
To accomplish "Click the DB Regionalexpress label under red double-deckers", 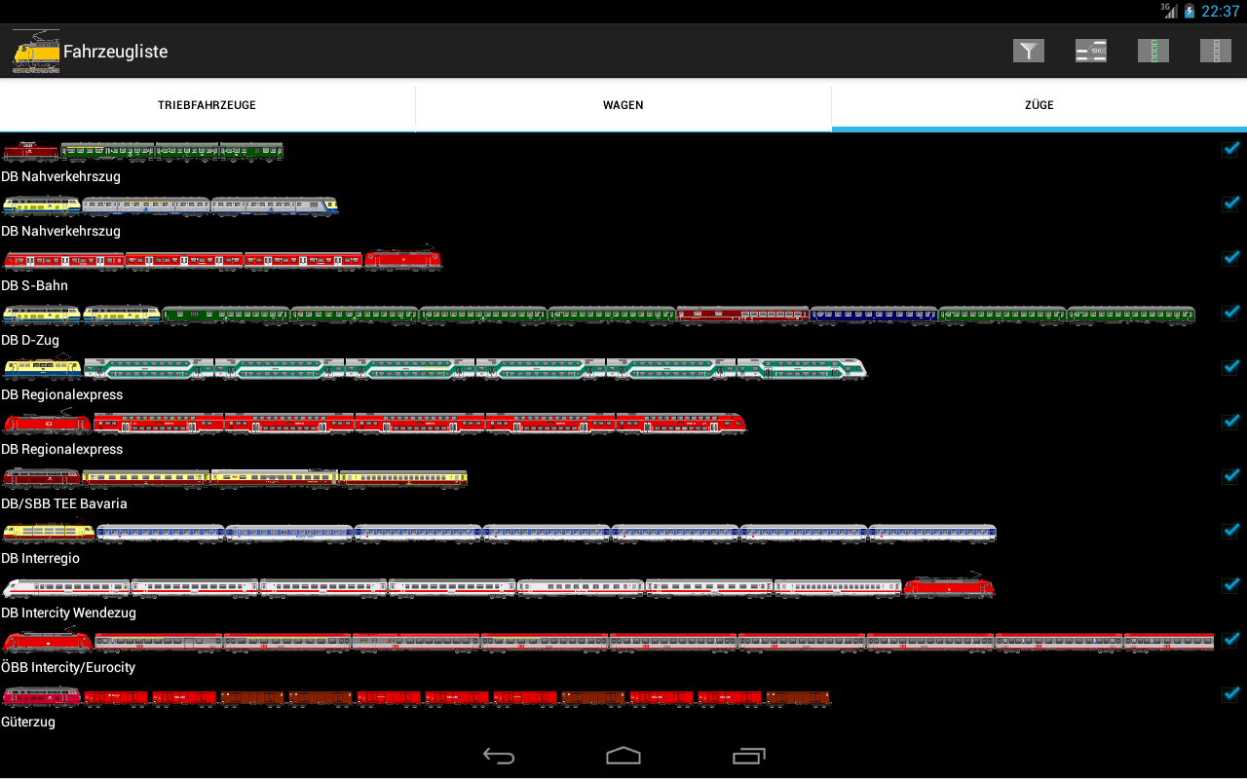I will [x=61, y=450].
